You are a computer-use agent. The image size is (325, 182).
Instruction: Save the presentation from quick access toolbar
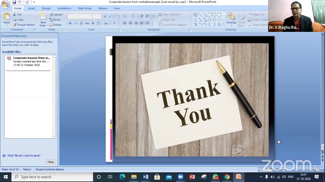coord(14,2)
